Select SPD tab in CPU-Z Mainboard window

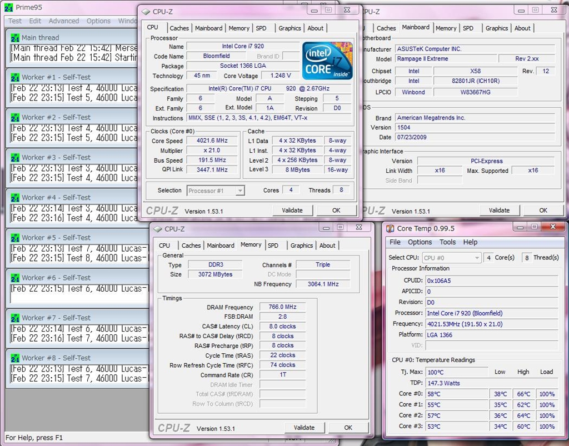coord(468,28)
